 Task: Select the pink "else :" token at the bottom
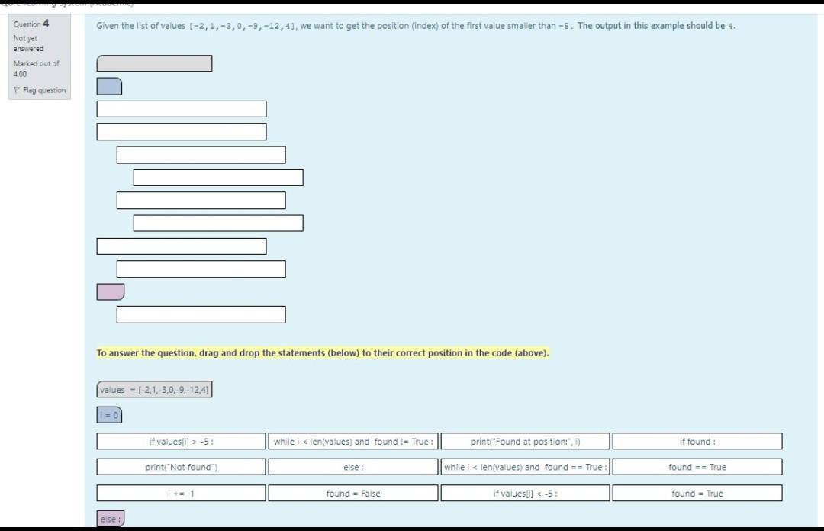pos(109,518)
